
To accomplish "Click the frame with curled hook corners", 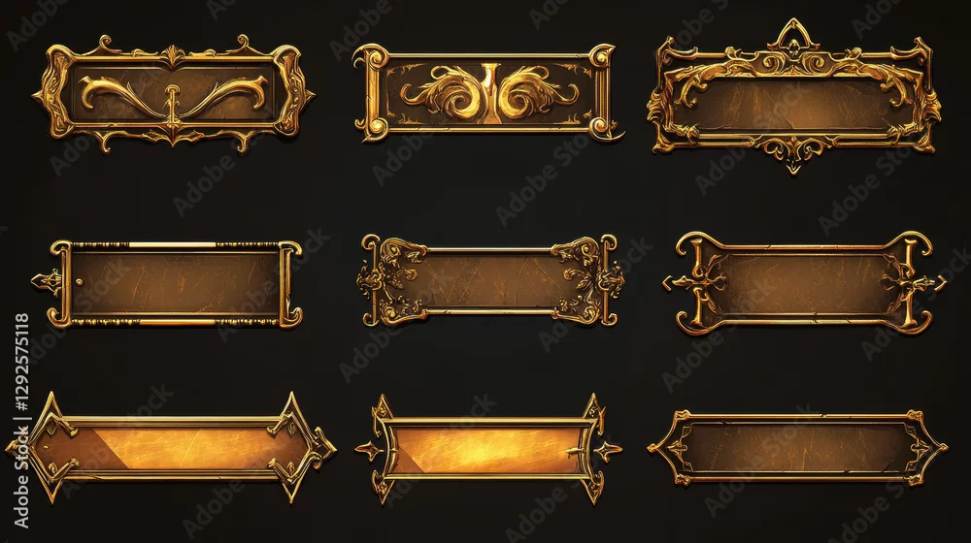I will tap(804, 282).
